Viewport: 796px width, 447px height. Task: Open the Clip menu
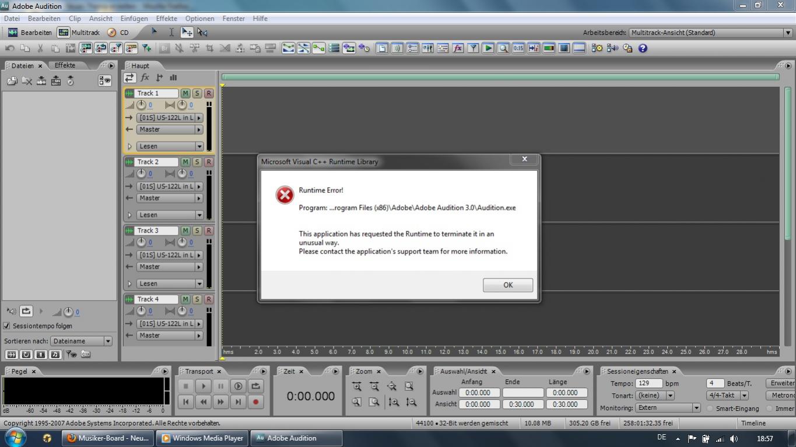[75, 19]
